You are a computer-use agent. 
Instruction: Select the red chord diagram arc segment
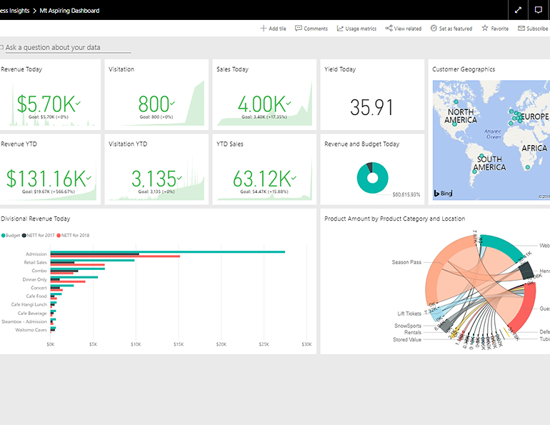[526, 307]
